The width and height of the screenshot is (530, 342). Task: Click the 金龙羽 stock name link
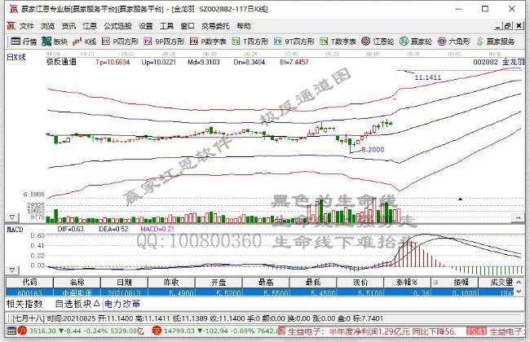510,61
